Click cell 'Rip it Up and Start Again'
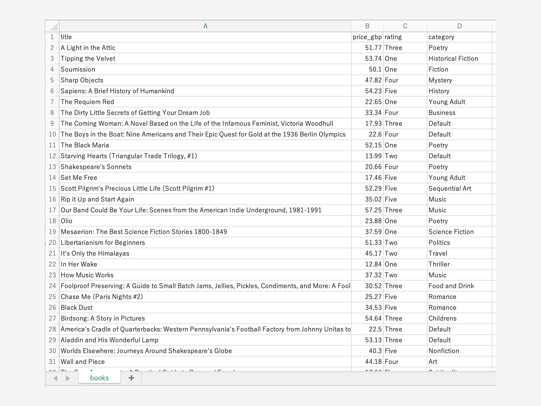 coord(205,199)
